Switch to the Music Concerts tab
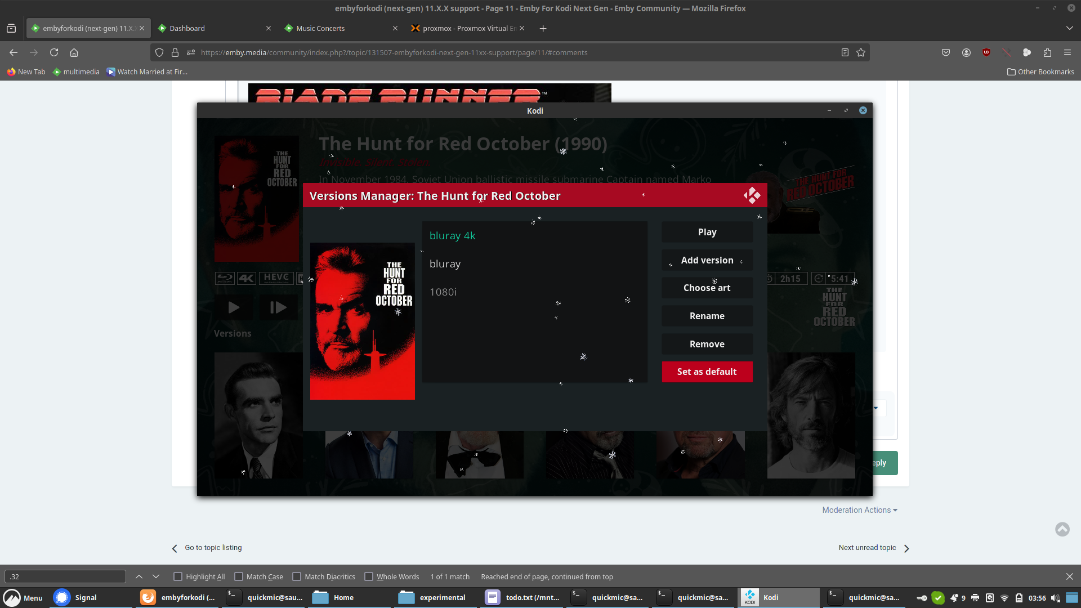1081x608 pixels. pyautogui.click(x=320, y=28)
